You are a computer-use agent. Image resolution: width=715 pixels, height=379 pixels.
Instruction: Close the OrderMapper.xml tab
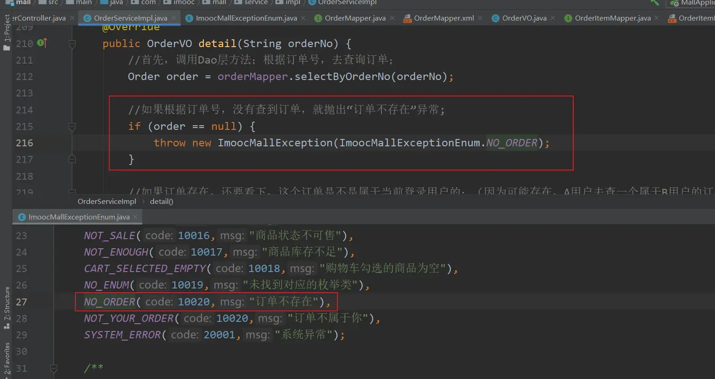480,18
